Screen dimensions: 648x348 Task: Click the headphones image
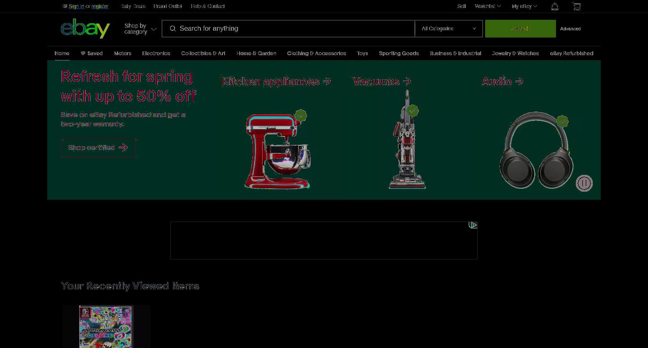pyautogui.click(x=536, y=150)
